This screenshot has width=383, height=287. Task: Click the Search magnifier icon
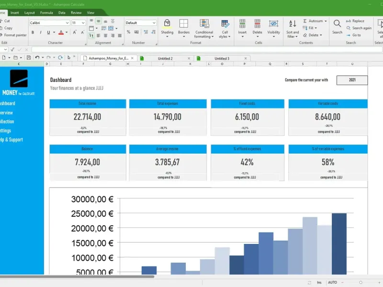tap(337, 24)
